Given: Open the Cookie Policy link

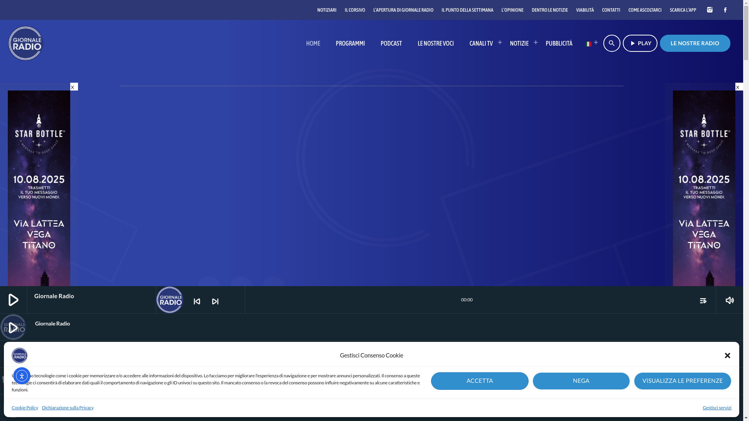Looking at the screenshot, I should point(25,408).
